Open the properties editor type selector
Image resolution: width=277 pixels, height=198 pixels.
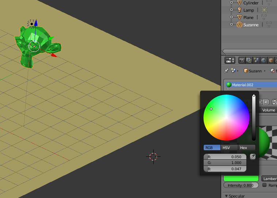[x=230, y=60]
